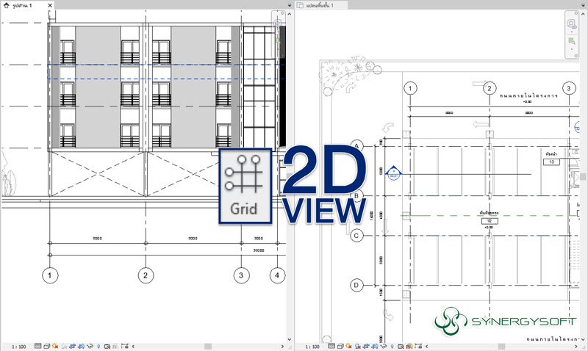The image size is (588, 351).
Task: Open the left pane tab list dropdown arrow
Action: pyautogui.click(x=290, y=5)
